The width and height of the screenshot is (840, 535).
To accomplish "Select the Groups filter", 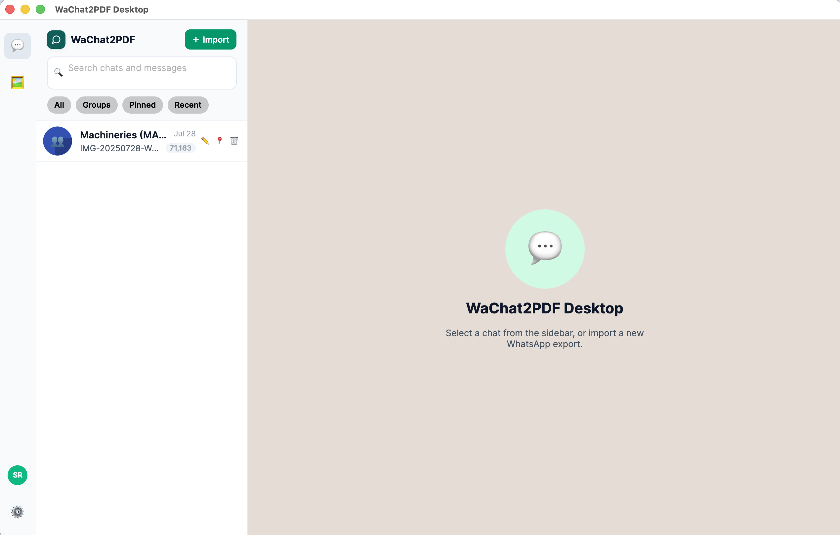I will [97, 105].
